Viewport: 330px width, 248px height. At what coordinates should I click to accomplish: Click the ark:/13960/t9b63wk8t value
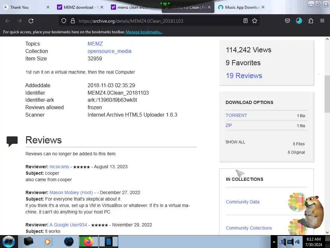click(112, 100)
